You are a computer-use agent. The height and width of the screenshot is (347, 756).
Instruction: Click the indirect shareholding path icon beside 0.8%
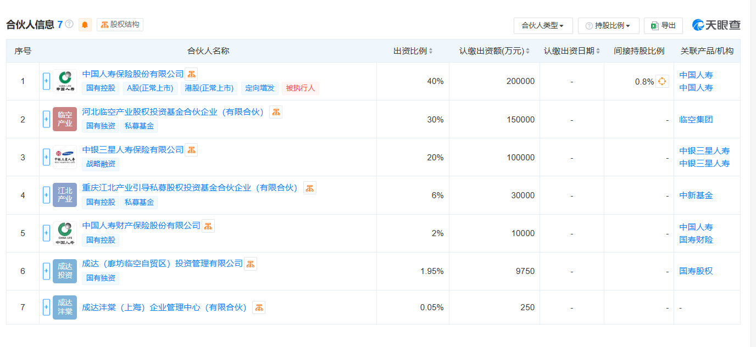662,82
